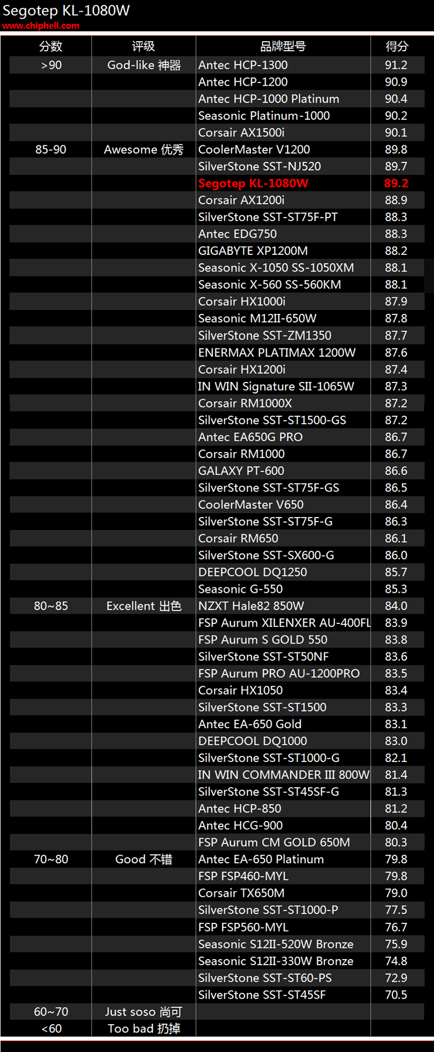The height and width of the screenshot is (1052, 434).
Task: Click the www.chiphell.com link
Action: 41,26
